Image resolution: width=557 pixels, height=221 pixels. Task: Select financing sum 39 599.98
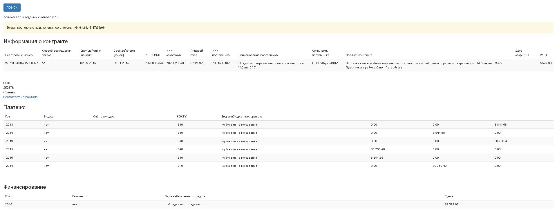point(451,204)
